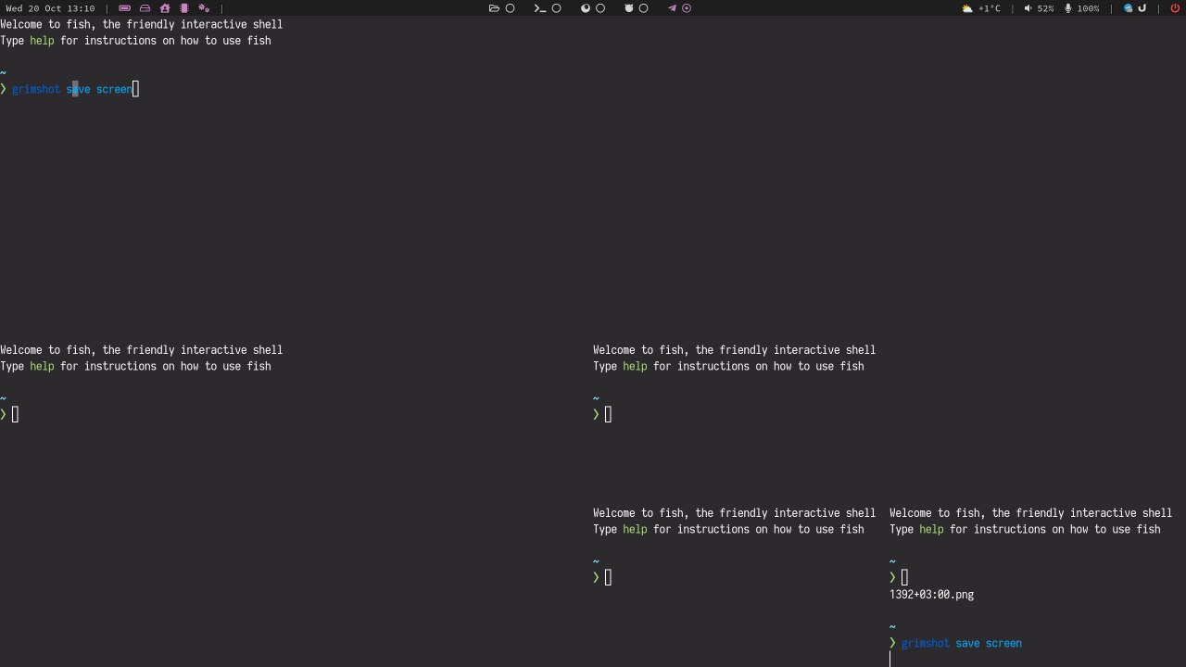Click green 'help' in the bottom-center terminal
This screenshot has width=1186, height=667.
tap(635, 529)
